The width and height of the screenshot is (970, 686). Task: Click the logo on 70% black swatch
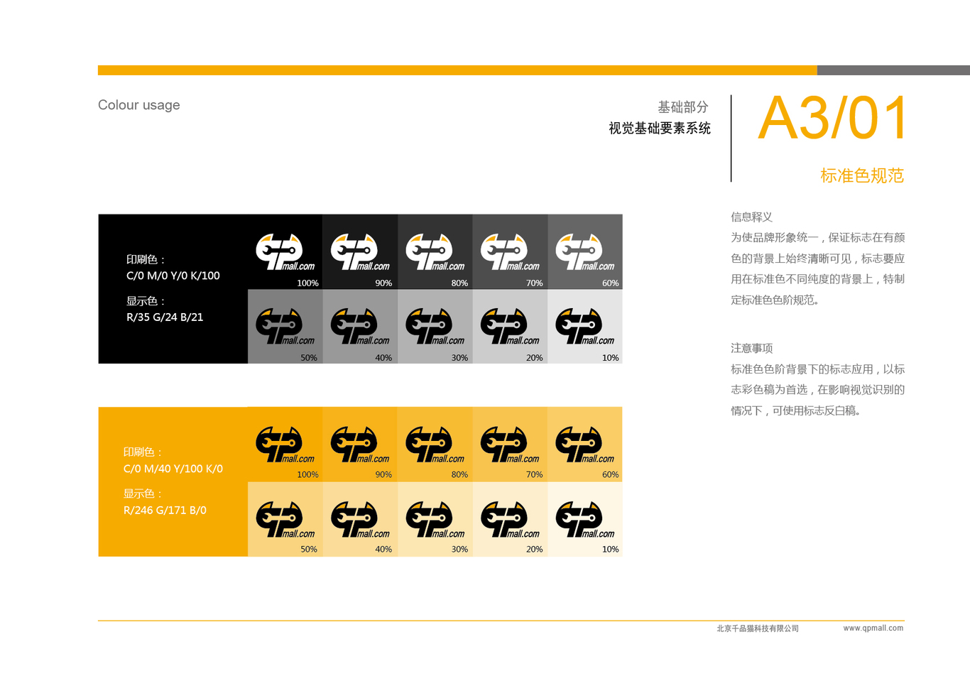(510, 252)
